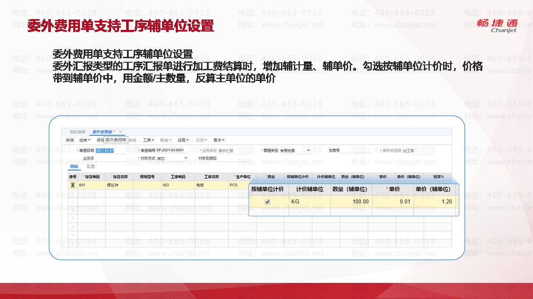
Task: Expand the 设置 menu
Action: coord(183,140)
